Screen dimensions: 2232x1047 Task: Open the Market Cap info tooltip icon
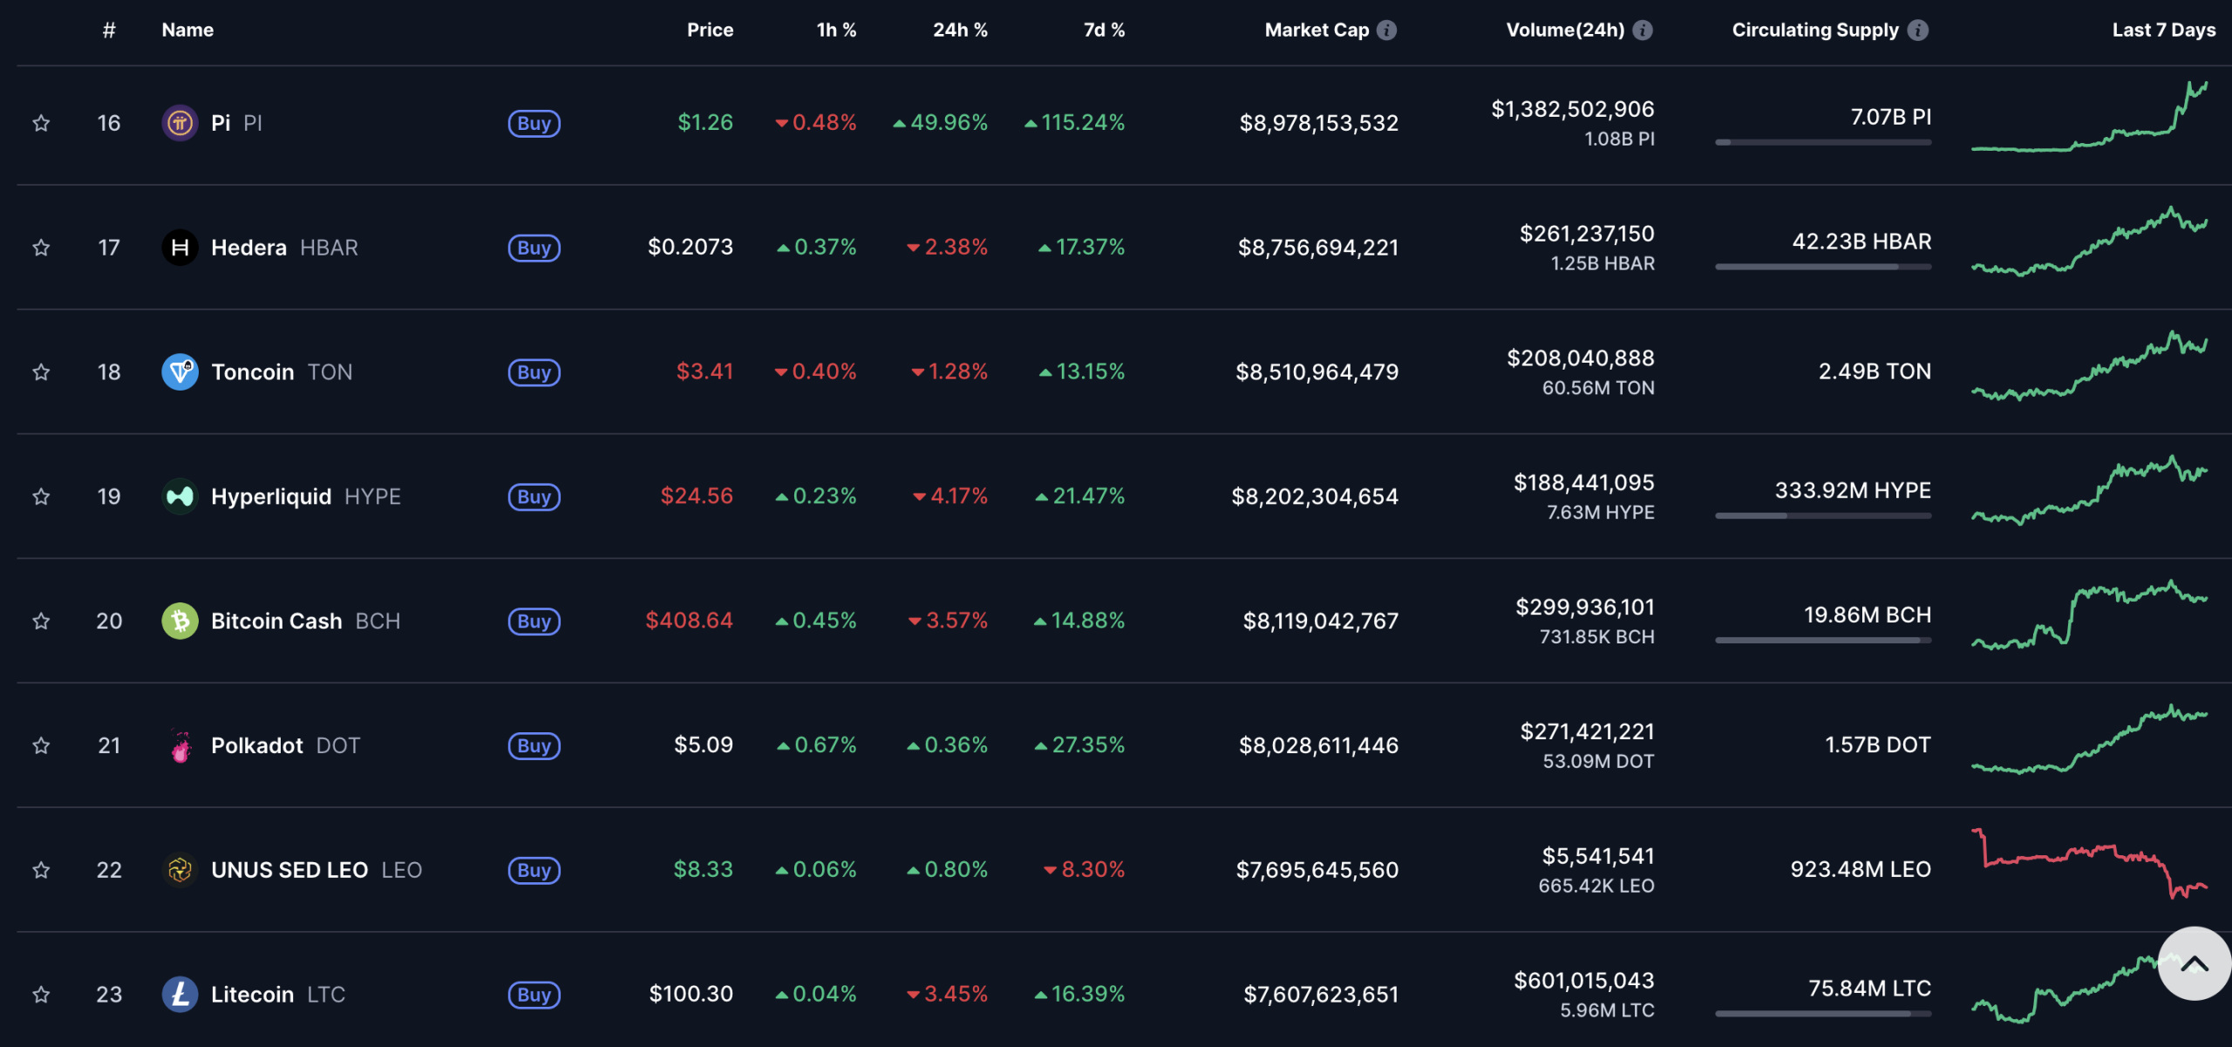(x=1386, y=31)
